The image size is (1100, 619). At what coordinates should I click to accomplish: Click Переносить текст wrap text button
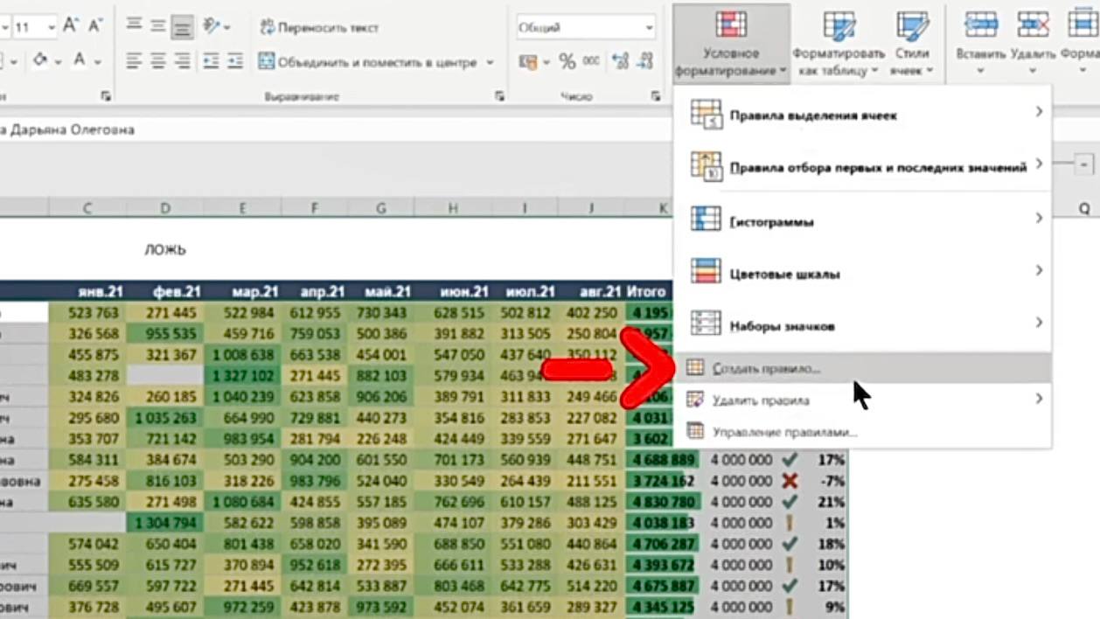[x=319, y=27]
